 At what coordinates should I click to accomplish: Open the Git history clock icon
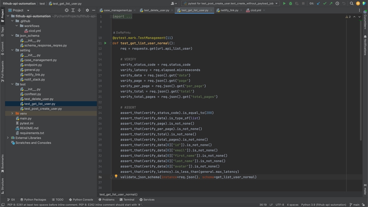(x=337, y=3)
